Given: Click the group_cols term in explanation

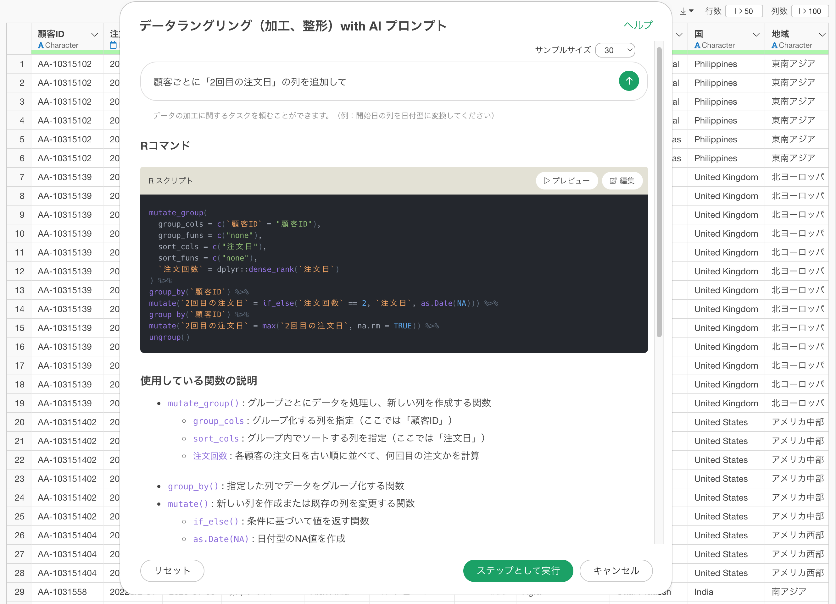Looking at the screenshot, I should [219, 421].
